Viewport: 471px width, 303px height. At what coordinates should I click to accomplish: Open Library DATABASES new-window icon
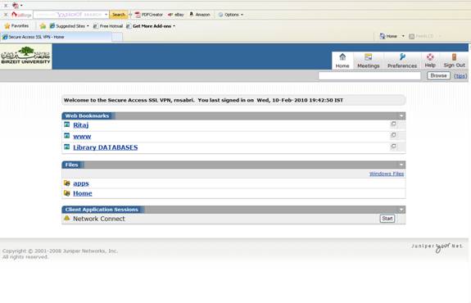pos(393,147)
